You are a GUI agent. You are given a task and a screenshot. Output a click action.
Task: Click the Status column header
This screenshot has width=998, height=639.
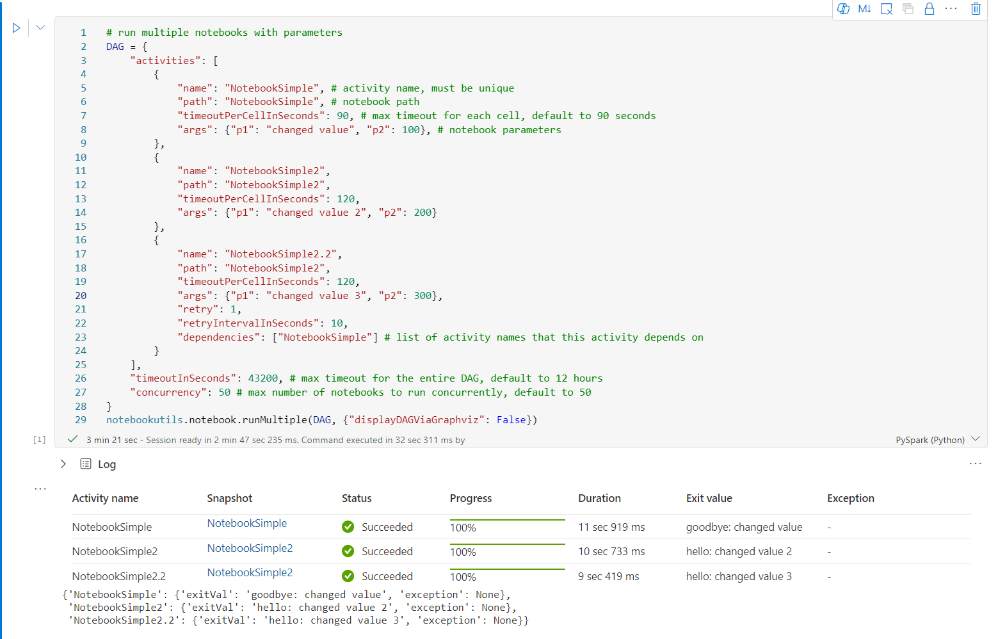(x=357, y=499)
